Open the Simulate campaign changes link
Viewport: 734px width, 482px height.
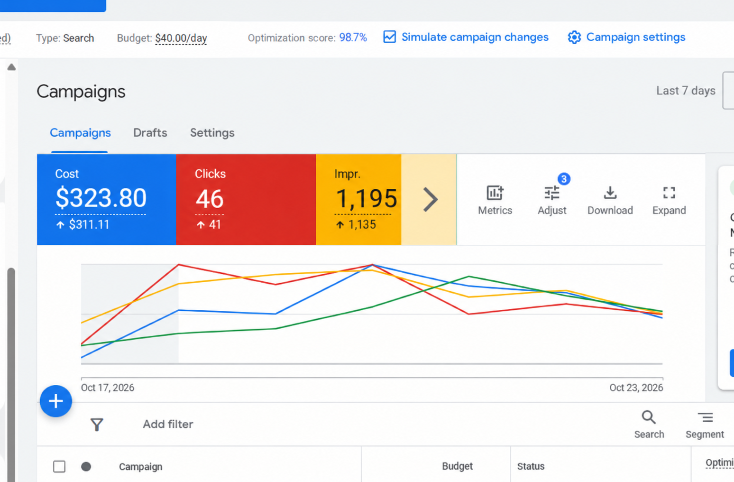pos(475,37)
